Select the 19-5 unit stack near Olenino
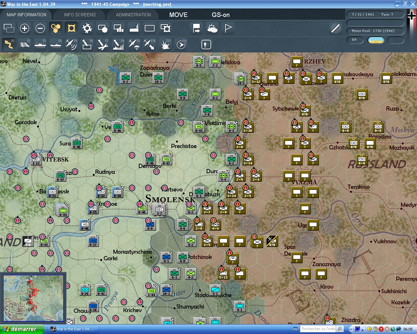The width and height of the screenshot is (417, 334). tap(241, 79)
